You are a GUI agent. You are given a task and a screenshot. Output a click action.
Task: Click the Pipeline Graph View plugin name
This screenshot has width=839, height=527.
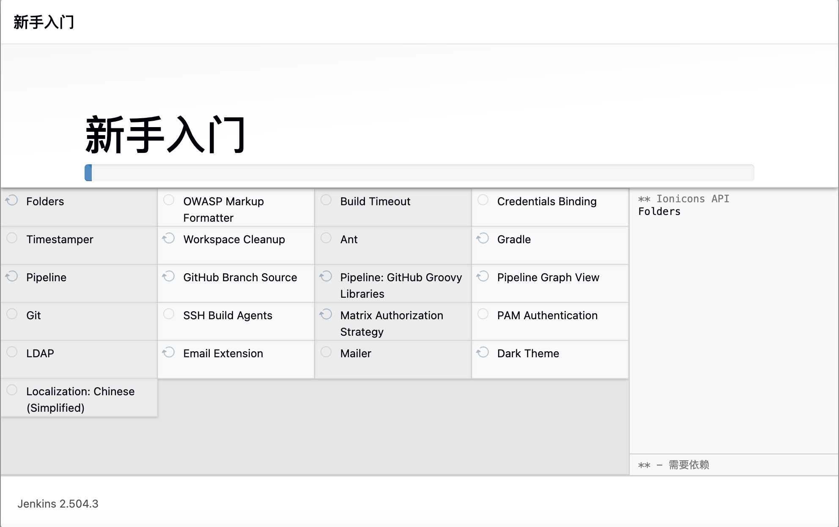pos(548,277)
